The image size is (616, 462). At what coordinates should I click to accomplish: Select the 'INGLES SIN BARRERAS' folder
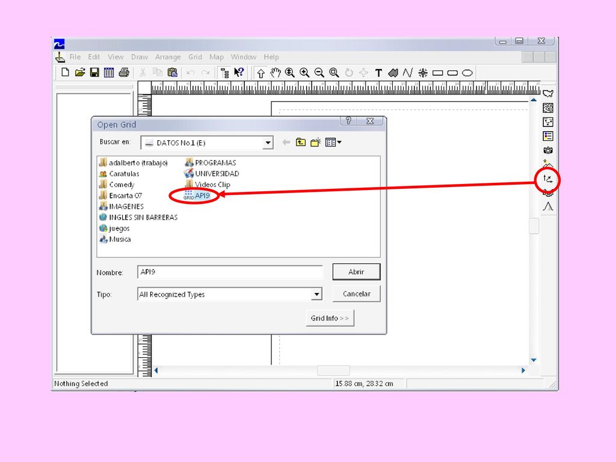[138, 217]
